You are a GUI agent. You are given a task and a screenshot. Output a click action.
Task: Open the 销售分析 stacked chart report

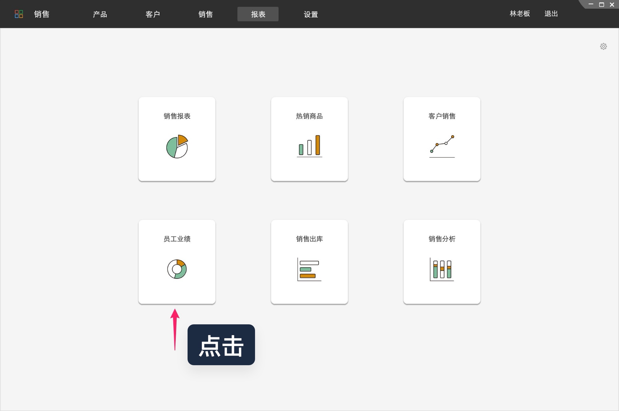[441, 262]
